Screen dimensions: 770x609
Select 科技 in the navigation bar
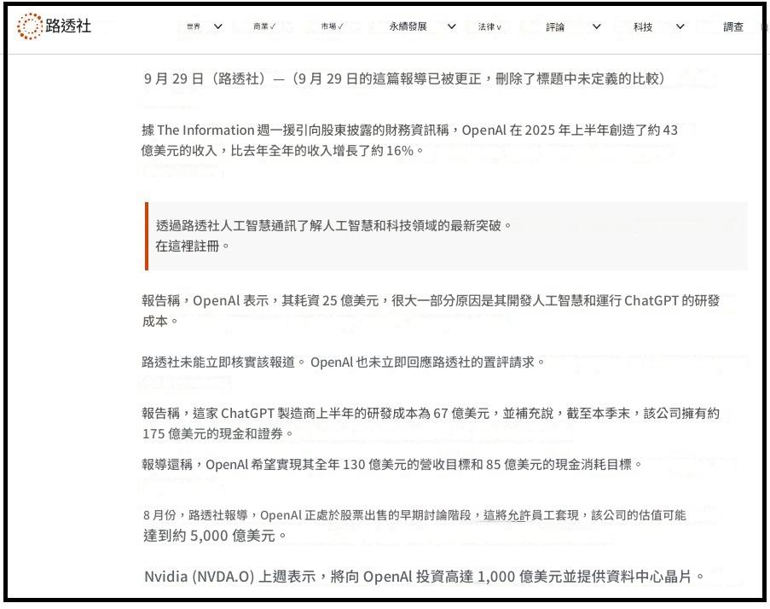(x=643, y=26)
